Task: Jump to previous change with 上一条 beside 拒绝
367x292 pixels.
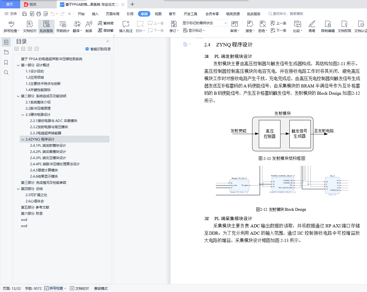Action: [278, 23]
